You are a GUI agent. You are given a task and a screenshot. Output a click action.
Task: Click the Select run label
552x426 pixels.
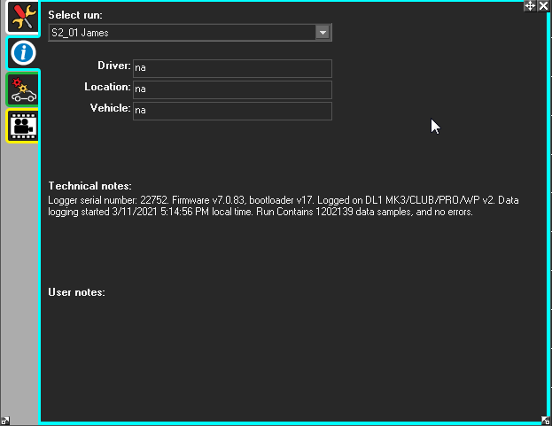(x=75, y=15)
